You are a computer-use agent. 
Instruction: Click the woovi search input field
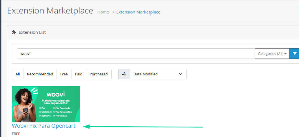[x=136, y=54]
